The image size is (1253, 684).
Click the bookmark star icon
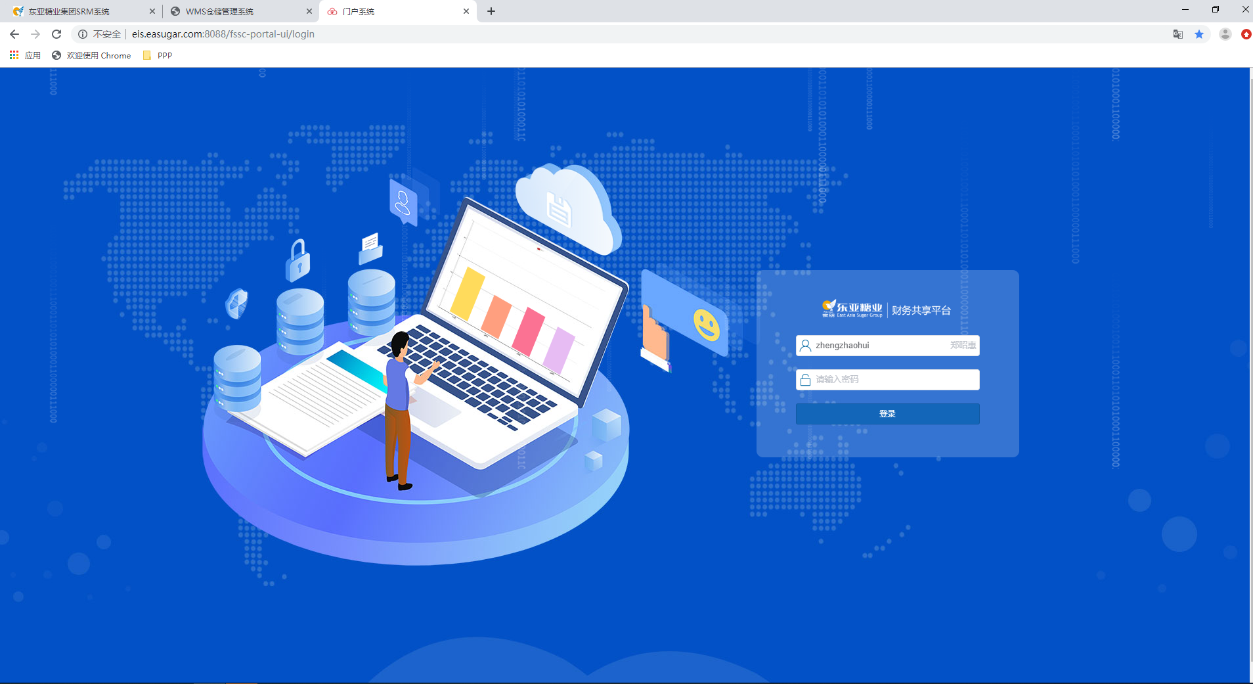(x=1199, y=34)
